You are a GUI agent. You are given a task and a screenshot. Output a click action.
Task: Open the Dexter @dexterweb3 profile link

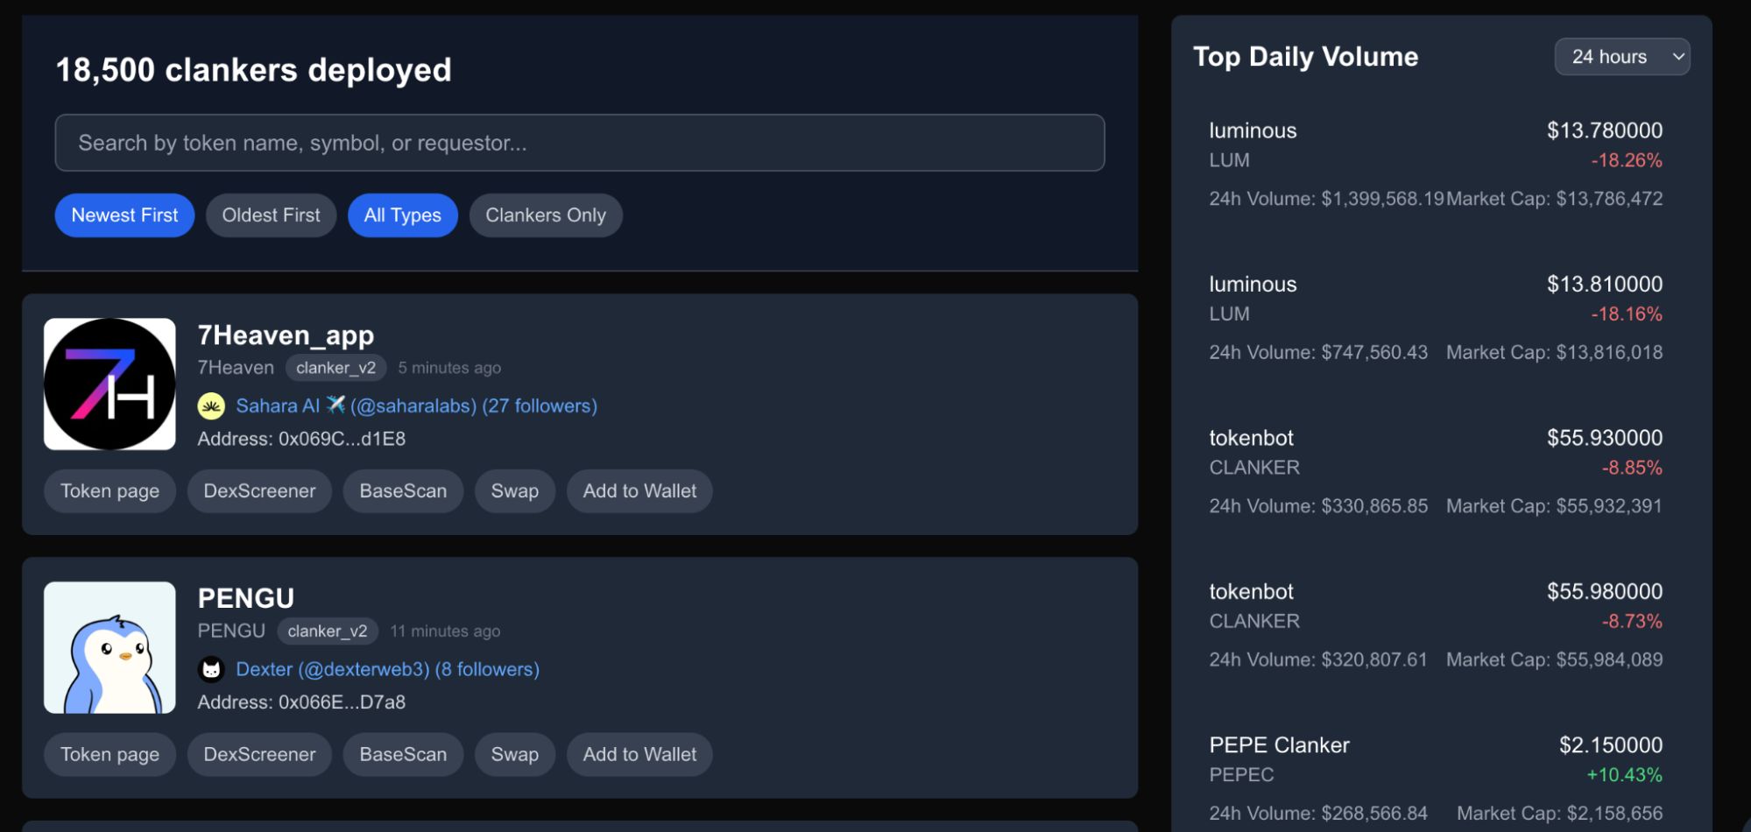coord(387,670)
